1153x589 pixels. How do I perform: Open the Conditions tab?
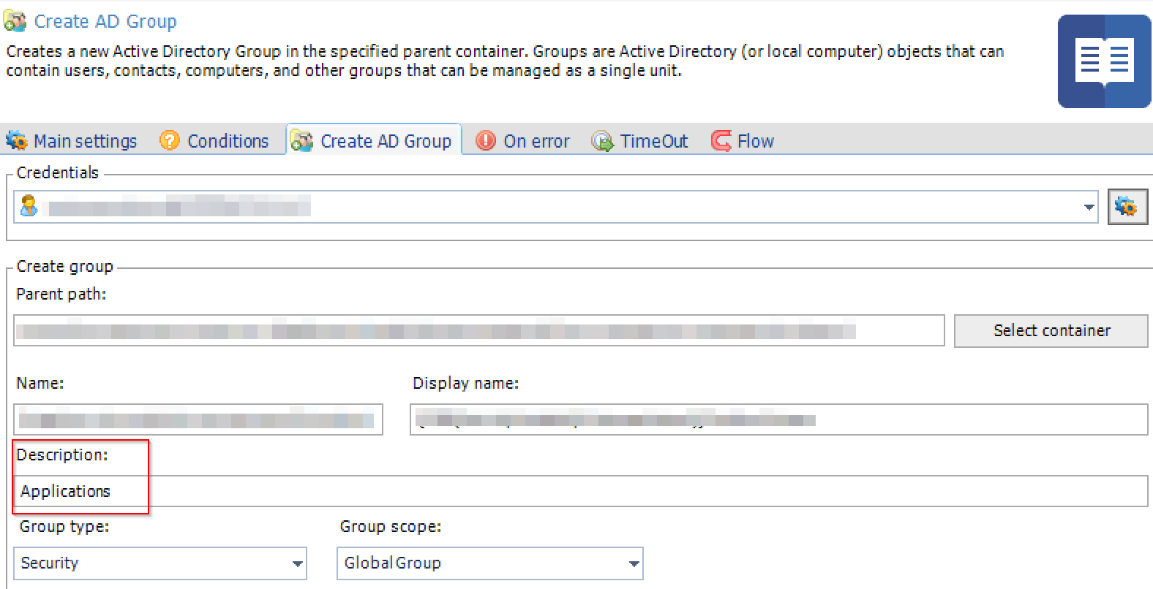[x=228, y=141]
